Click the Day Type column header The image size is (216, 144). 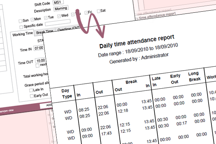[x=66, y=94]
